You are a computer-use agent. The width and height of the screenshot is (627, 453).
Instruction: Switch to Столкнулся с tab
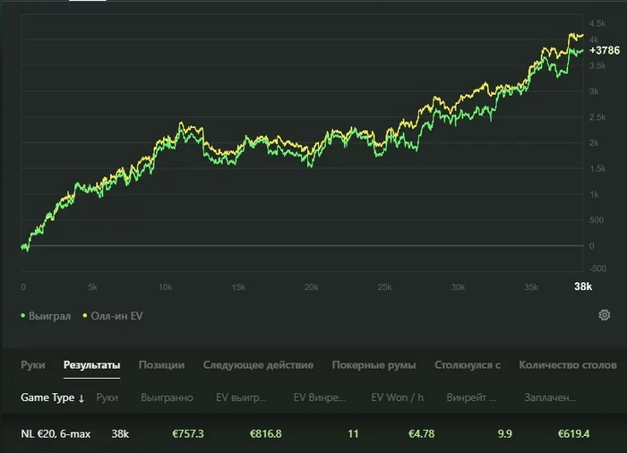pyautogui.click(x=467, y=365)
